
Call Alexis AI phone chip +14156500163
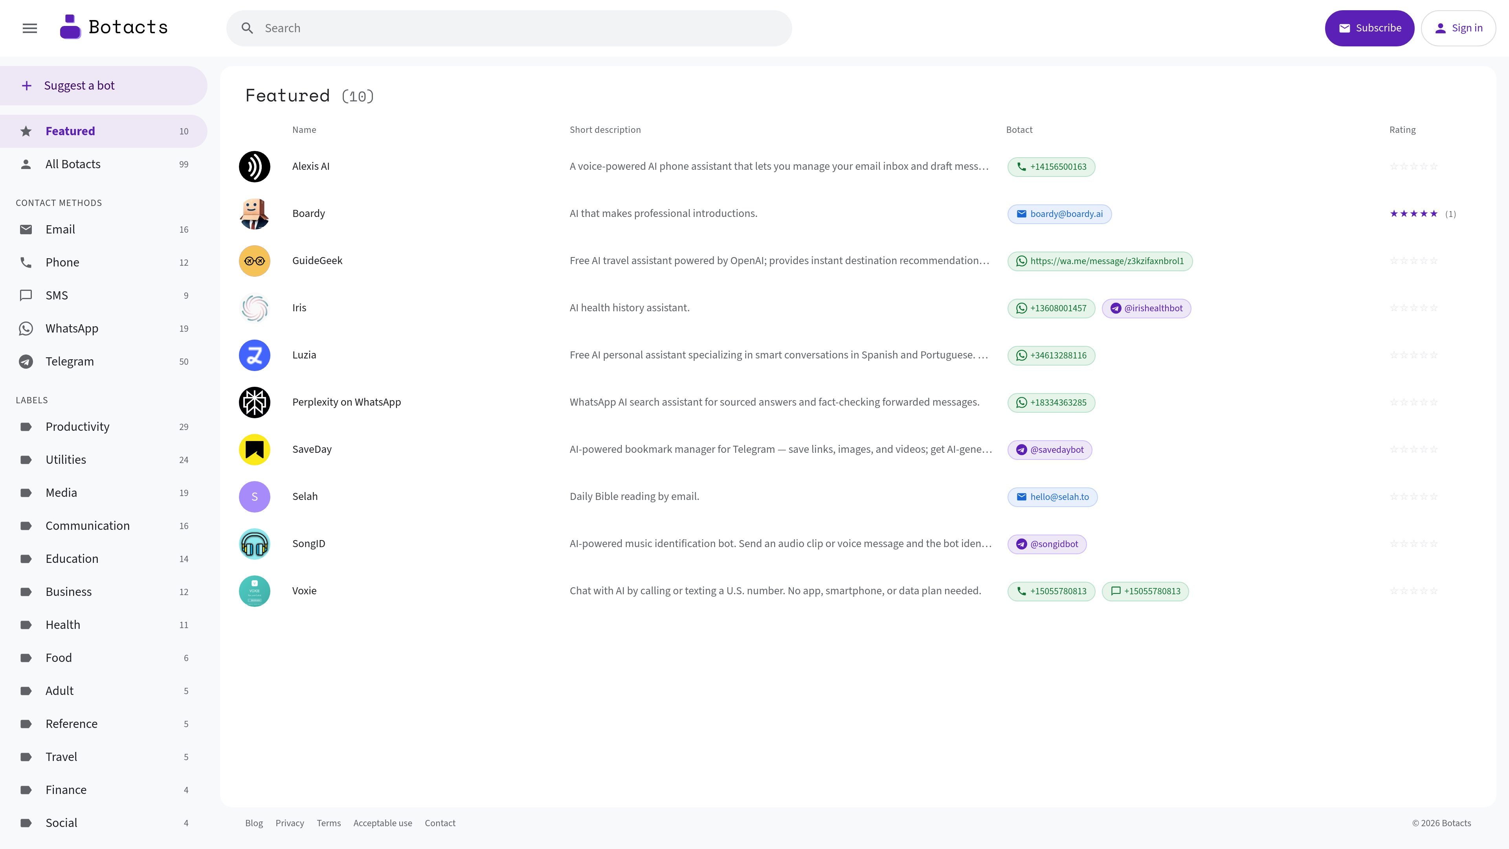[1051, 167]
